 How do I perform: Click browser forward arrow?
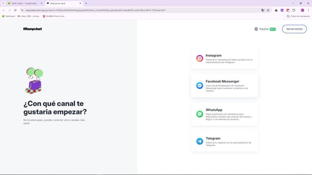pos(9,10)
